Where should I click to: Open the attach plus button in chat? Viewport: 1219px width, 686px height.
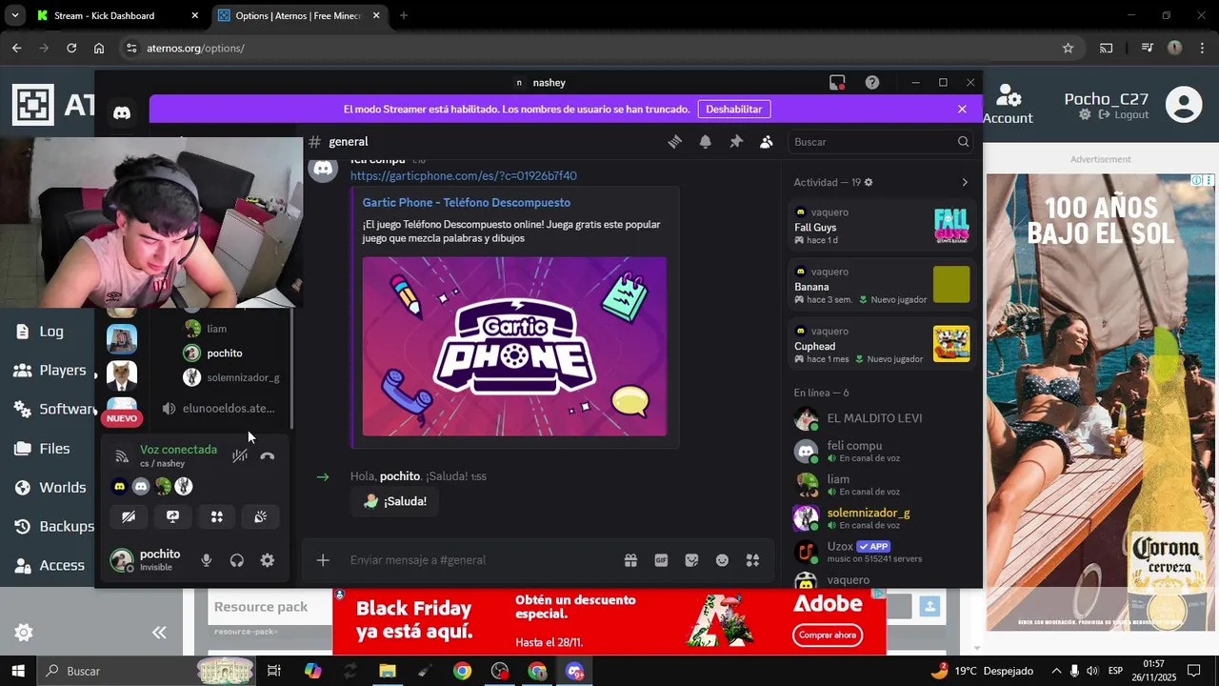pos(323,560)
